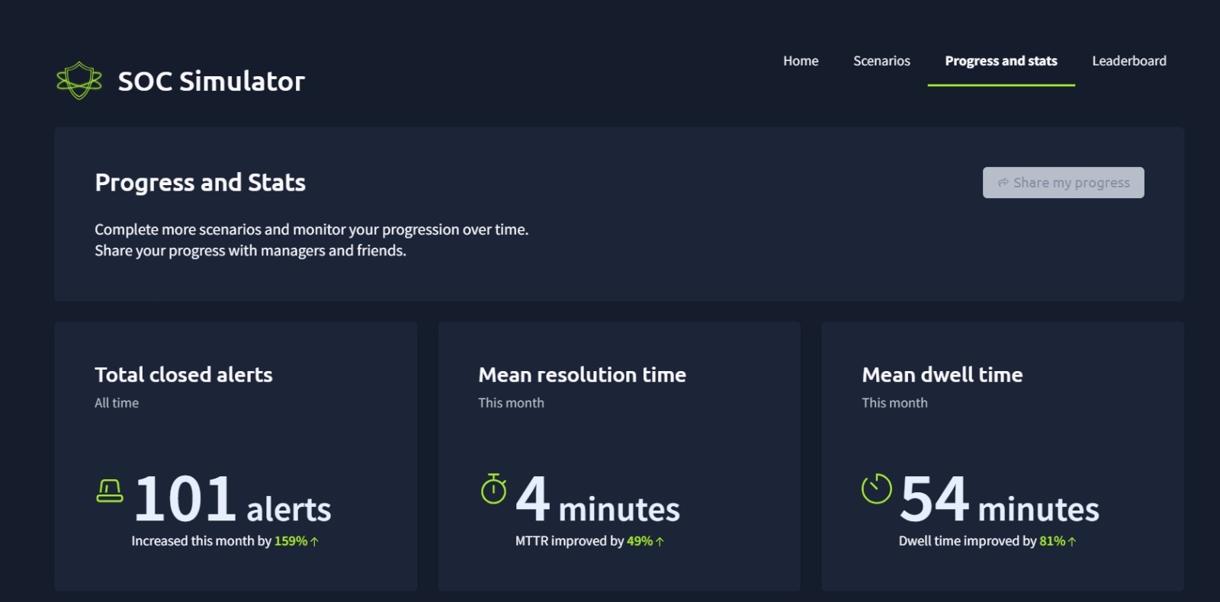Open the Scenarios page
Viewport: 1220px width, 602px height.
(x=881, y=61)
